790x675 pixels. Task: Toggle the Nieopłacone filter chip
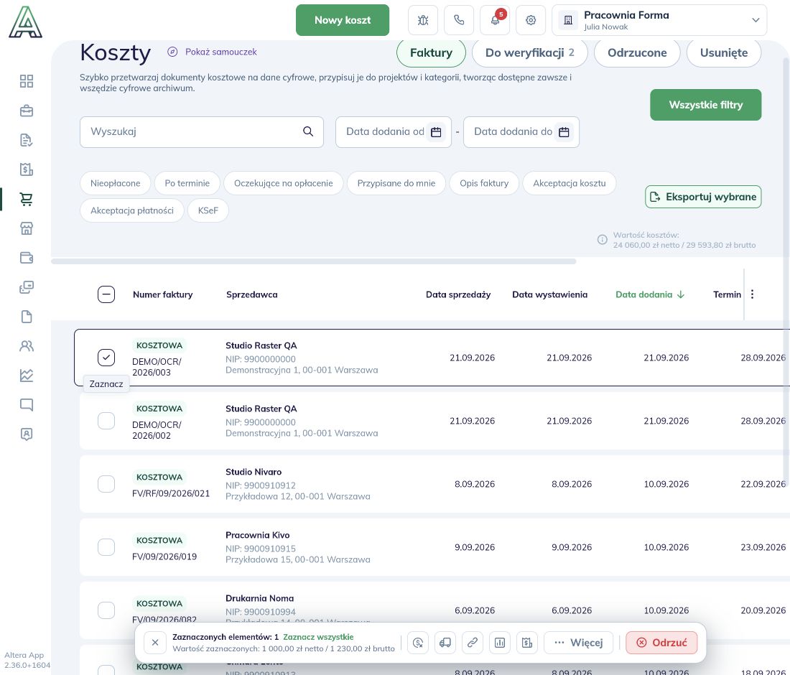click(x=116, y=183)
